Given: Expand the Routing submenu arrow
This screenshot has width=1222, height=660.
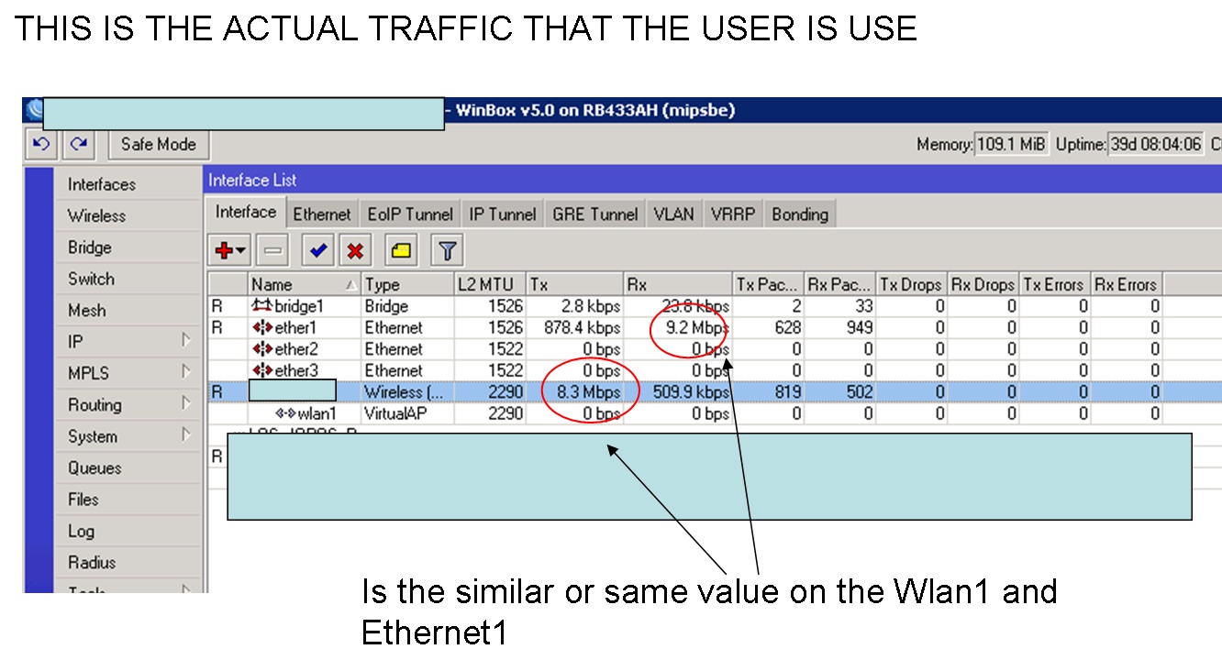Looking at the screenshot, I should pos(186,404).
